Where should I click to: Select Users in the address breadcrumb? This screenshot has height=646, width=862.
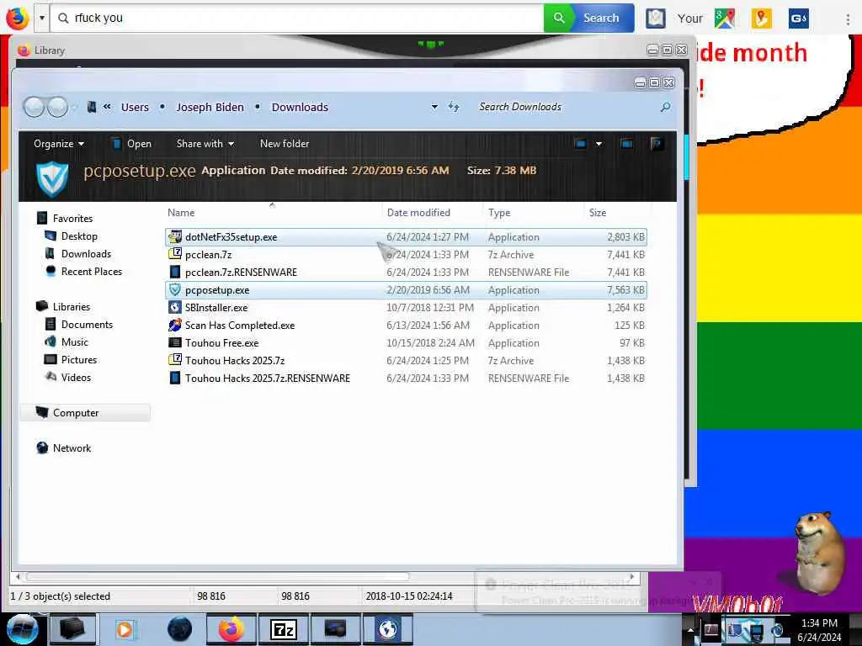pyautogui.click(x=135, y=107)
